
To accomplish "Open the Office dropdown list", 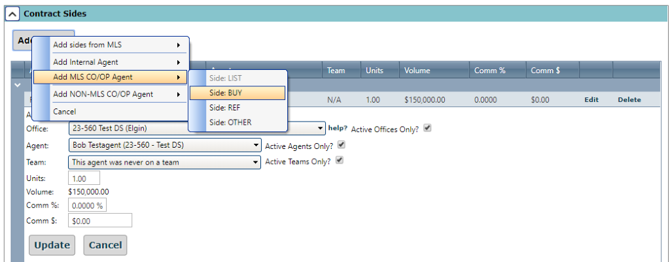I will (x=320, y=129).
